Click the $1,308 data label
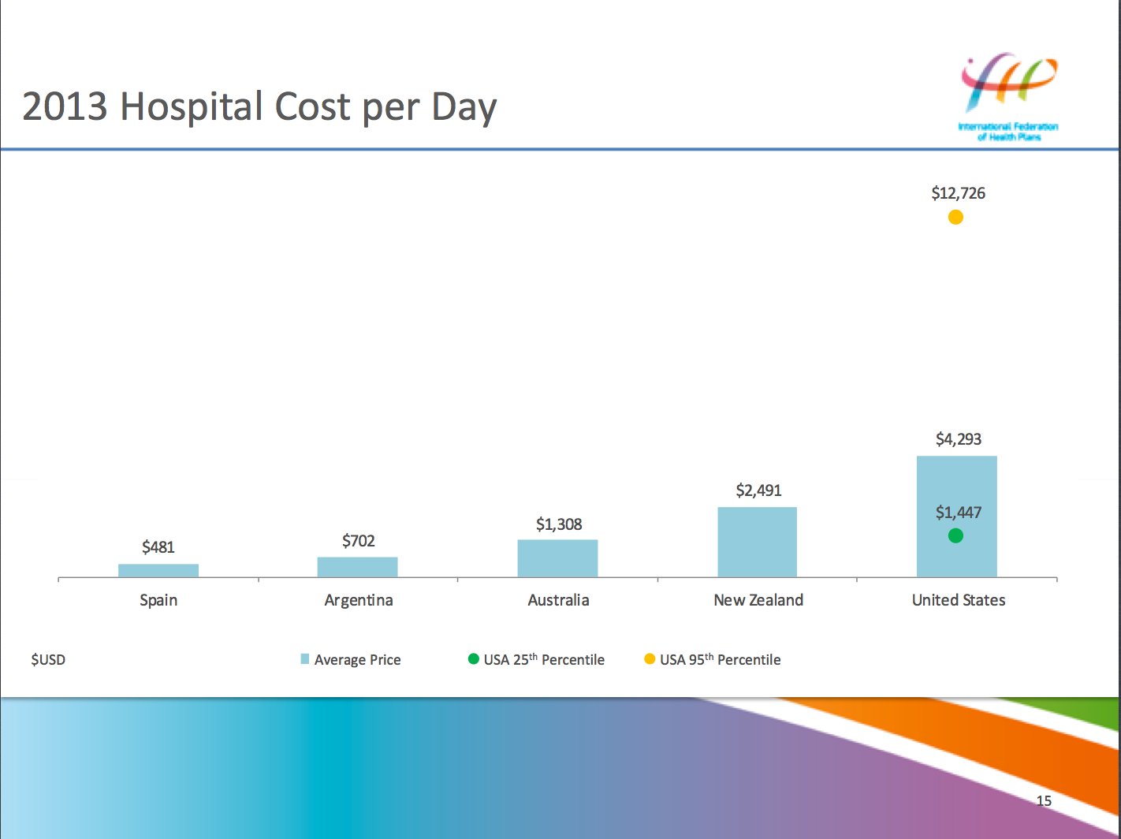Viewport: 1121px width, 839px height. point(559,524)
